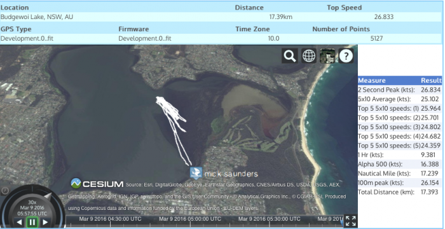The height and width of the screenshot is (229, 445).
Task: Open the navigation help question icon
Action: click(346, 56)
